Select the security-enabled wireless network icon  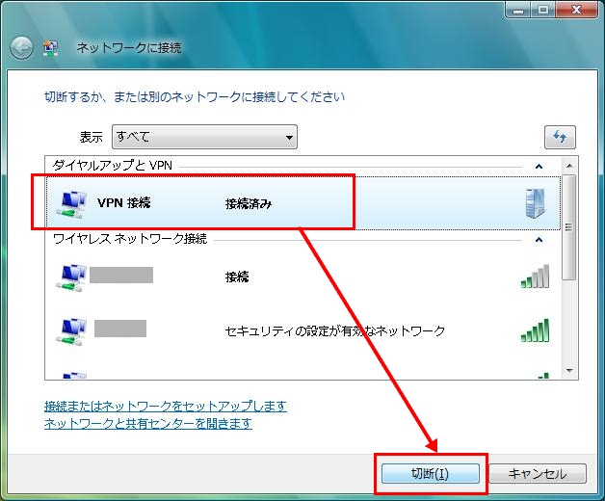(x=71, y=331)
